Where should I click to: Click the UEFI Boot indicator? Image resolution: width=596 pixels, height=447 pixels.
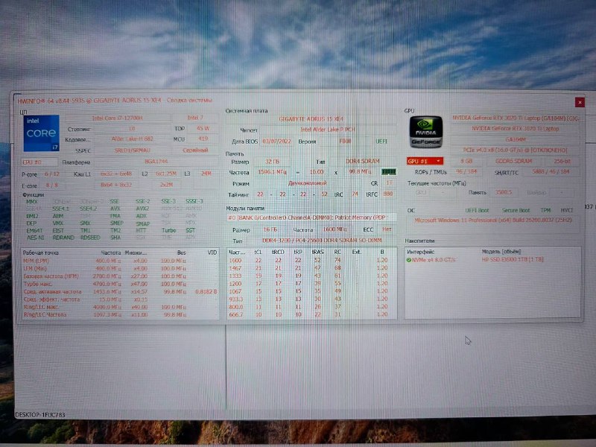pyautogui.click(x=477, y=210)
